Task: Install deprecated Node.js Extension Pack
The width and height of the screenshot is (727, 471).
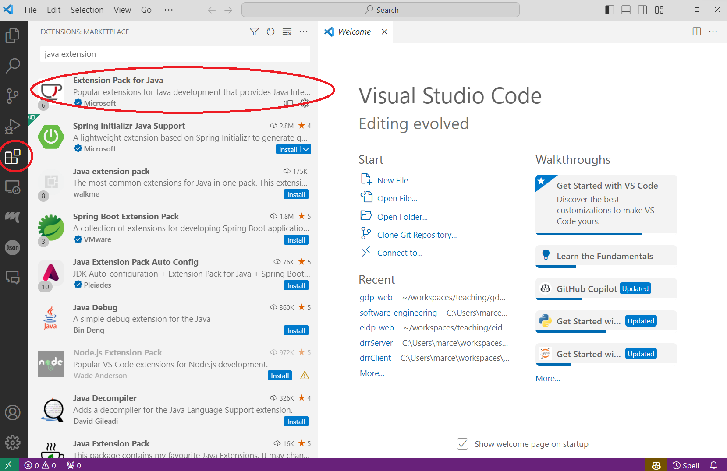Action: coord(280,376)
